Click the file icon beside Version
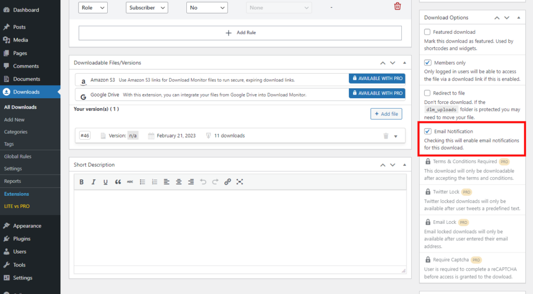Screen dimensions: 533x294 103,136
